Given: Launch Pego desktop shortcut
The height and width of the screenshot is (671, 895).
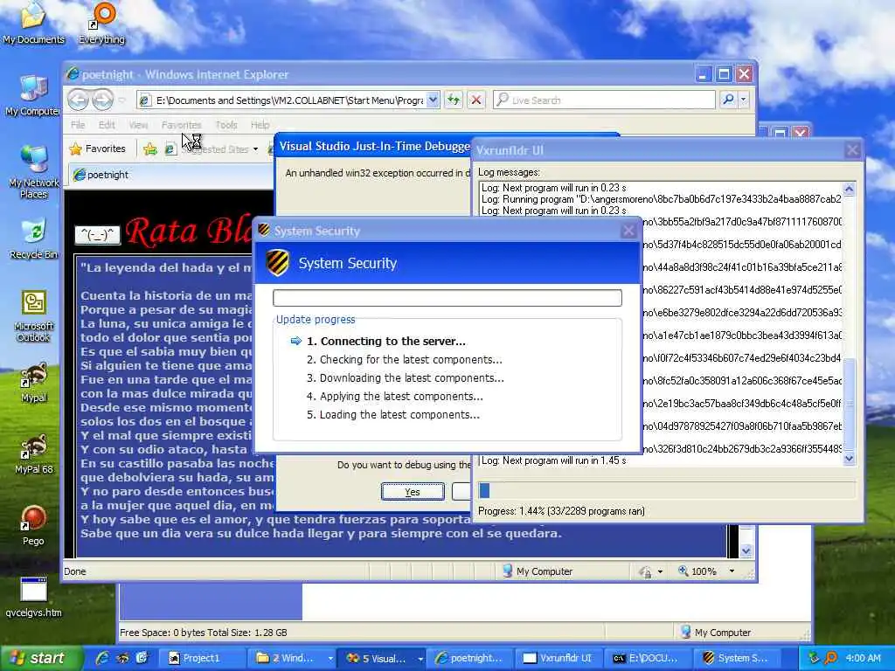Looking at the screenshot, I should [33, 525].
